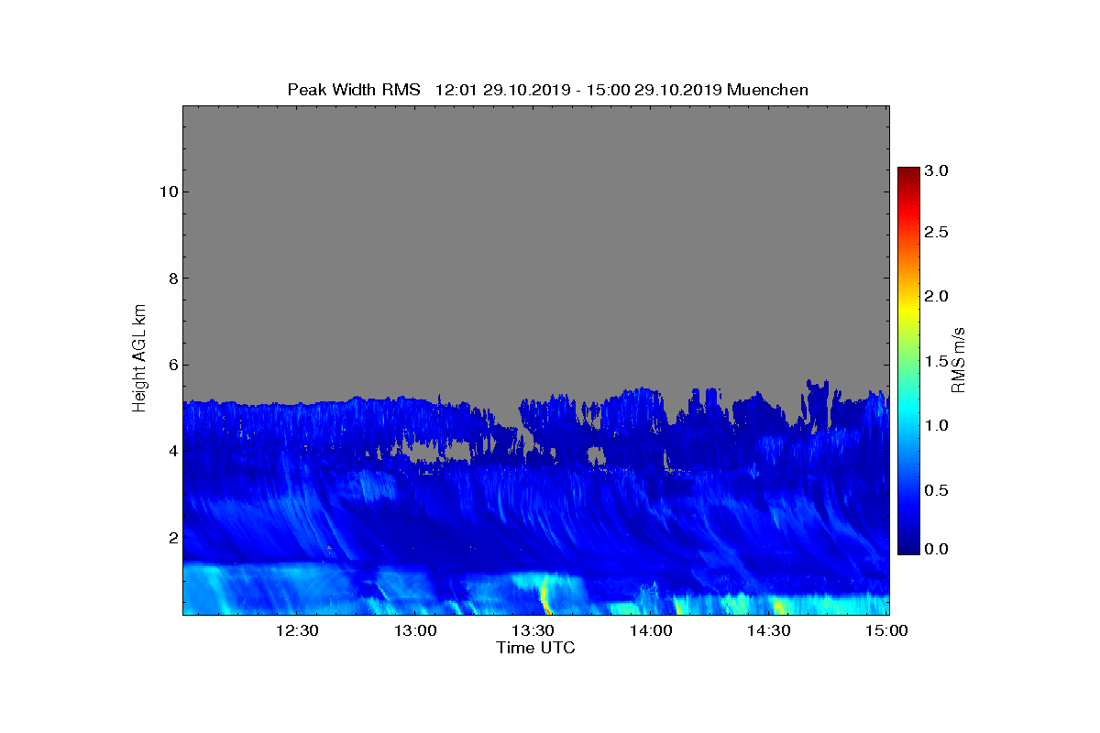Image resolution: width=1100 pixels, height=733 pixels.
Task: Click the colorbar value 2.0
Action: (x=935, y=296)
